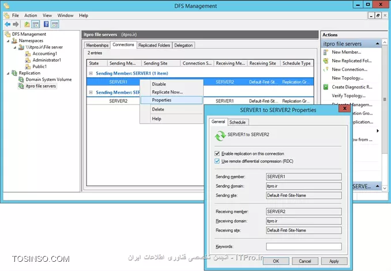Open the Window menu
391x271 pixels.
click(x=65, y=15)
